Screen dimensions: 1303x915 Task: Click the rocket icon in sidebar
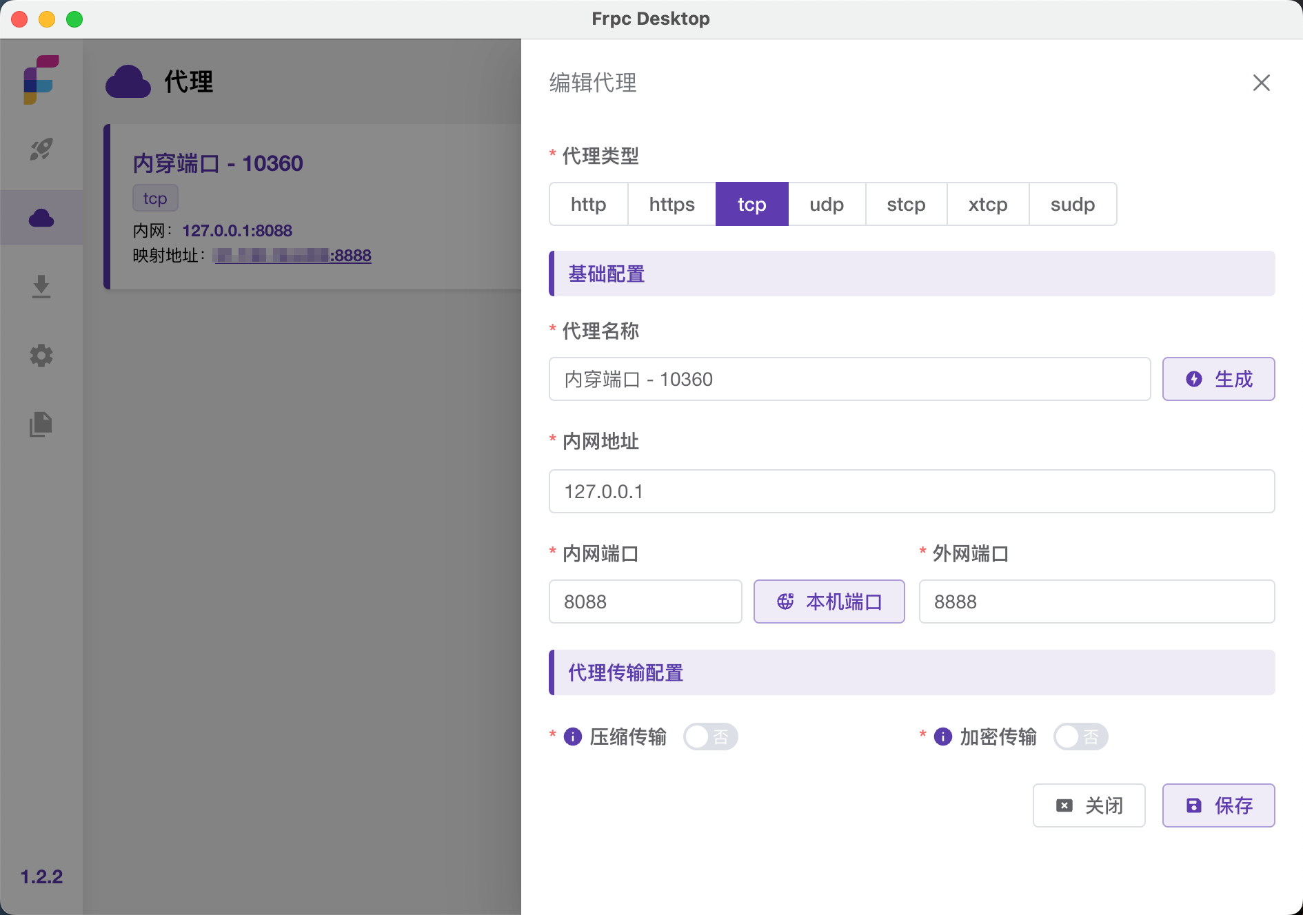[x=41, y=149]
